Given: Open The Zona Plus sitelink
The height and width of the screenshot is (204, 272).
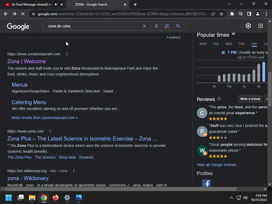Looking at the screenshot, I should (19, 157).
